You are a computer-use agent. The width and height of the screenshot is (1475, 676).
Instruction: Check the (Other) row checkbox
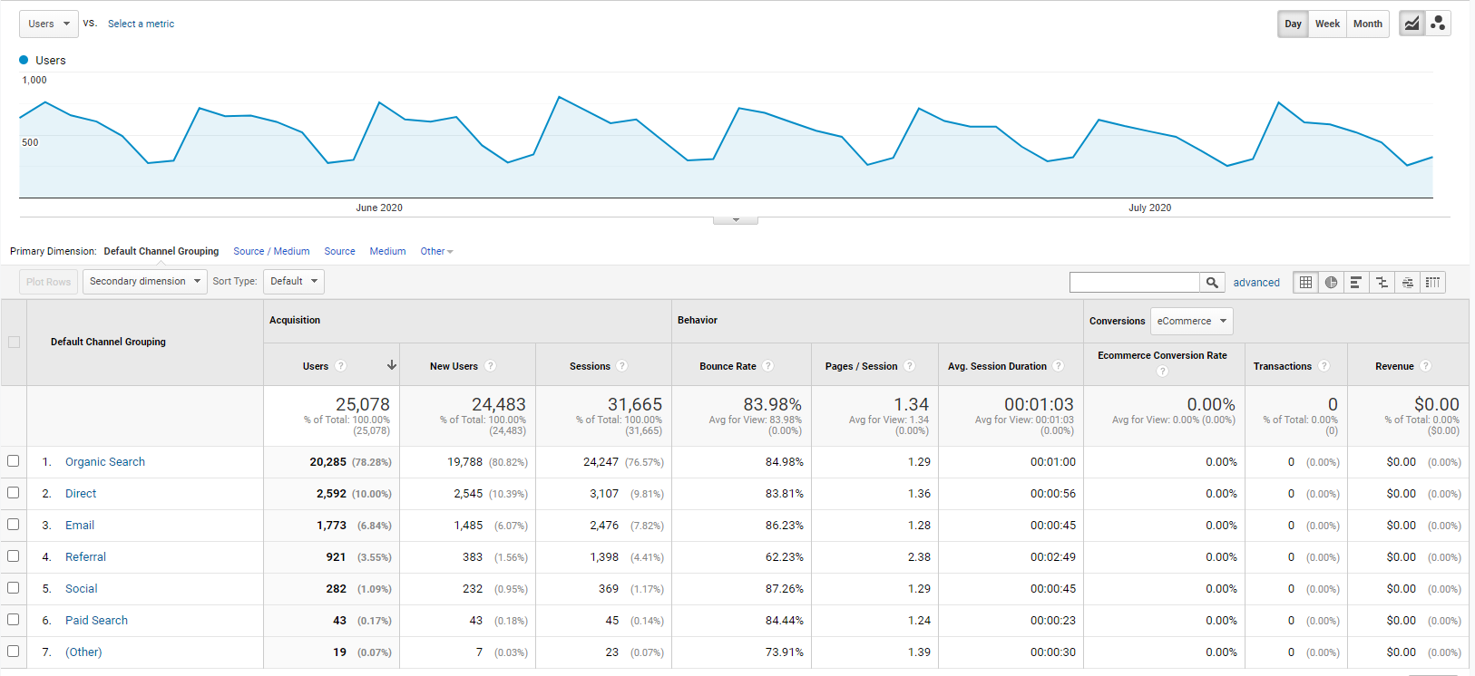point(14,652)
